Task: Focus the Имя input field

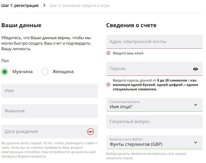Action: click(x=49, y=91)
